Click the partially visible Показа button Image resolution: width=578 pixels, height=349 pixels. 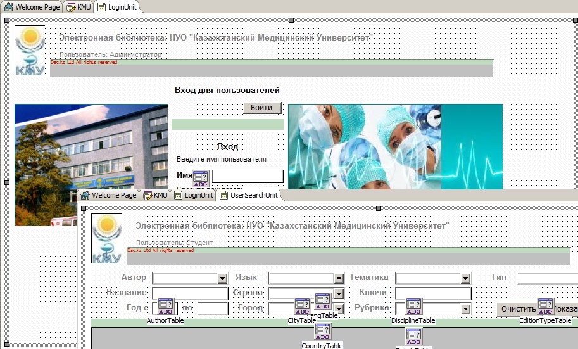pos(566,309)
